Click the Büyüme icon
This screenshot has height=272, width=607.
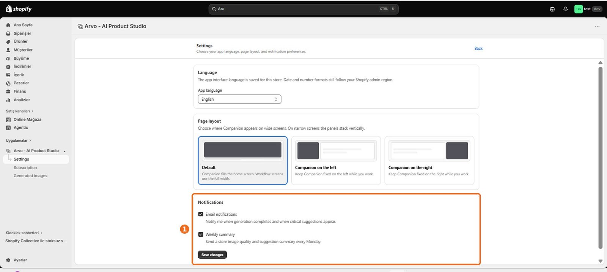coord(8,58)
